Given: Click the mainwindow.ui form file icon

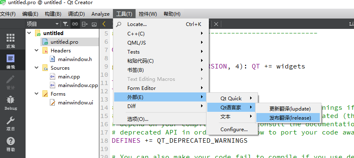Looking at the screenshot, I should click(x=53, y=103).
